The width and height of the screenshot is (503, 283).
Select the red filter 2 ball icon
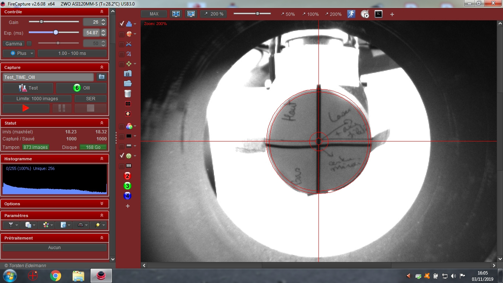127,176
